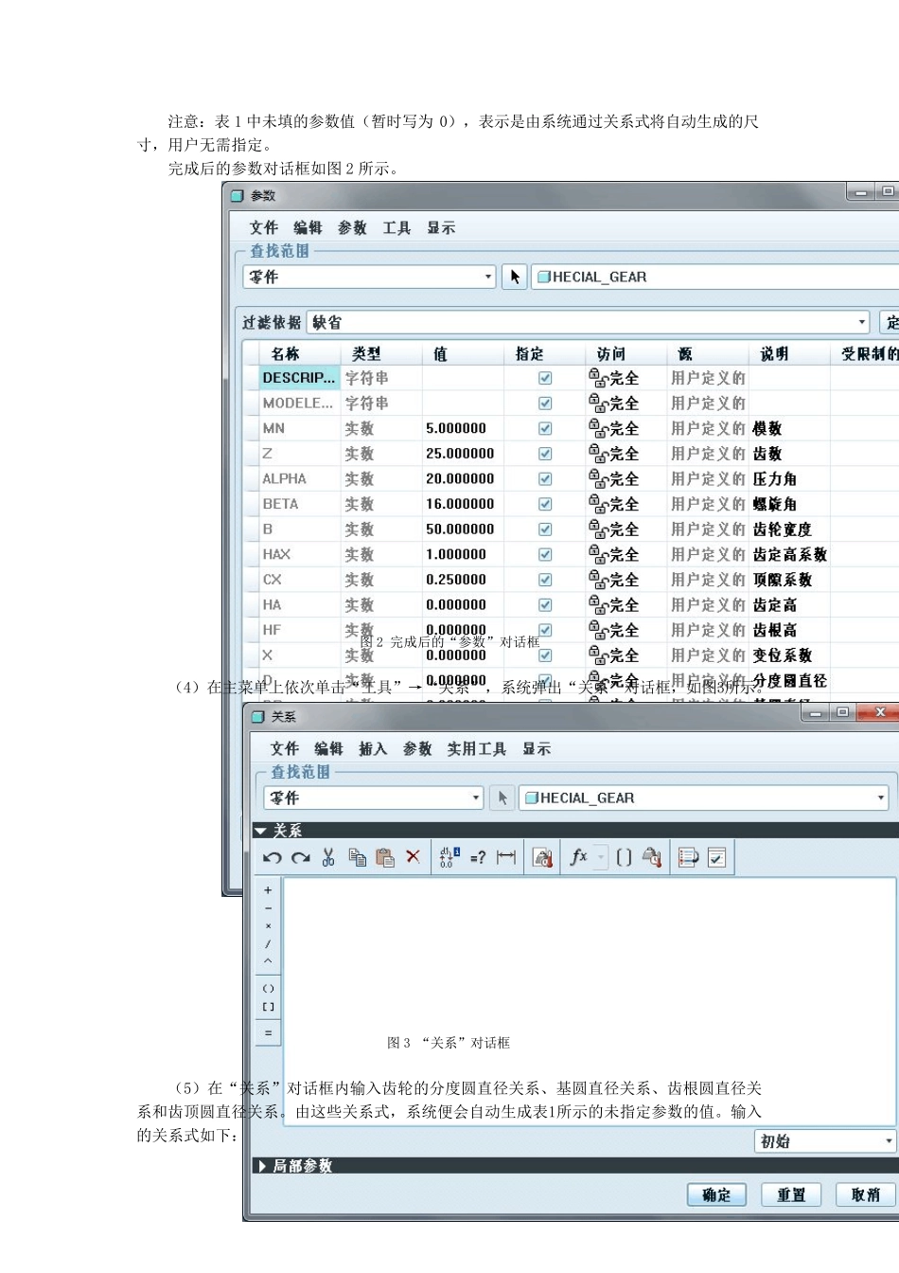The width and height of the screenshot is (899, 1273).
Task: Select the ALPHA parameter name cell
Action: (299, 479)
